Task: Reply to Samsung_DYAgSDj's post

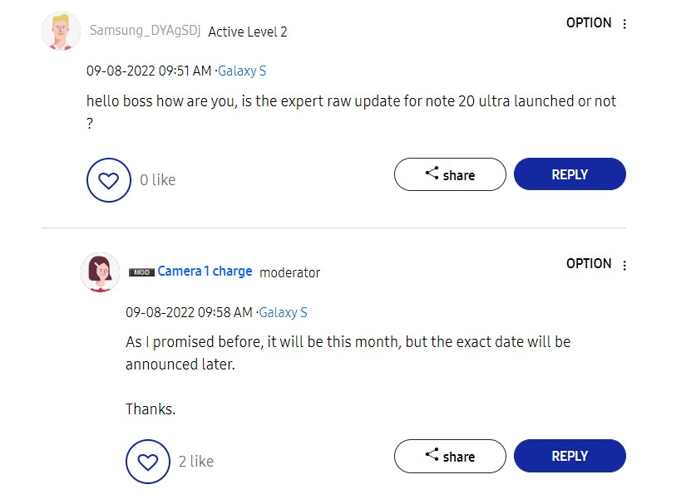Action: click(x=570, y=174)
